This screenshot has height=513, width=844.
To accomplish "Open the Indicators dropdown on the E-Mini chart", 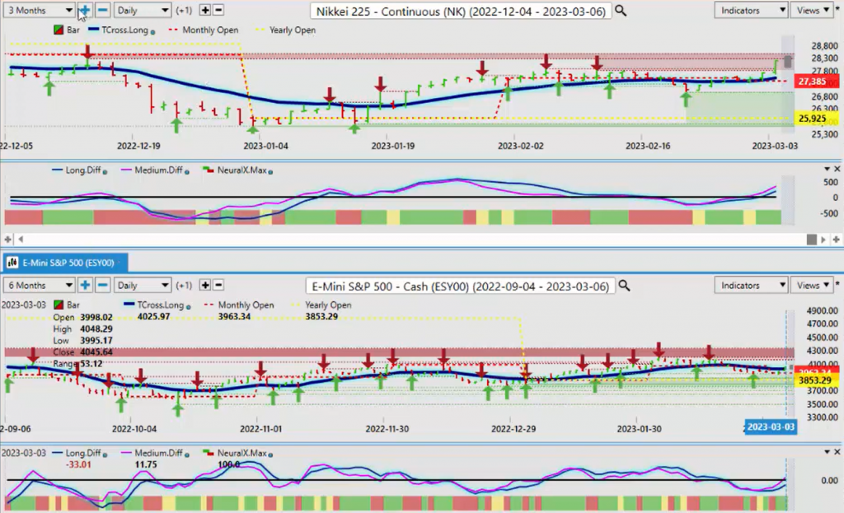I will 751,286.
